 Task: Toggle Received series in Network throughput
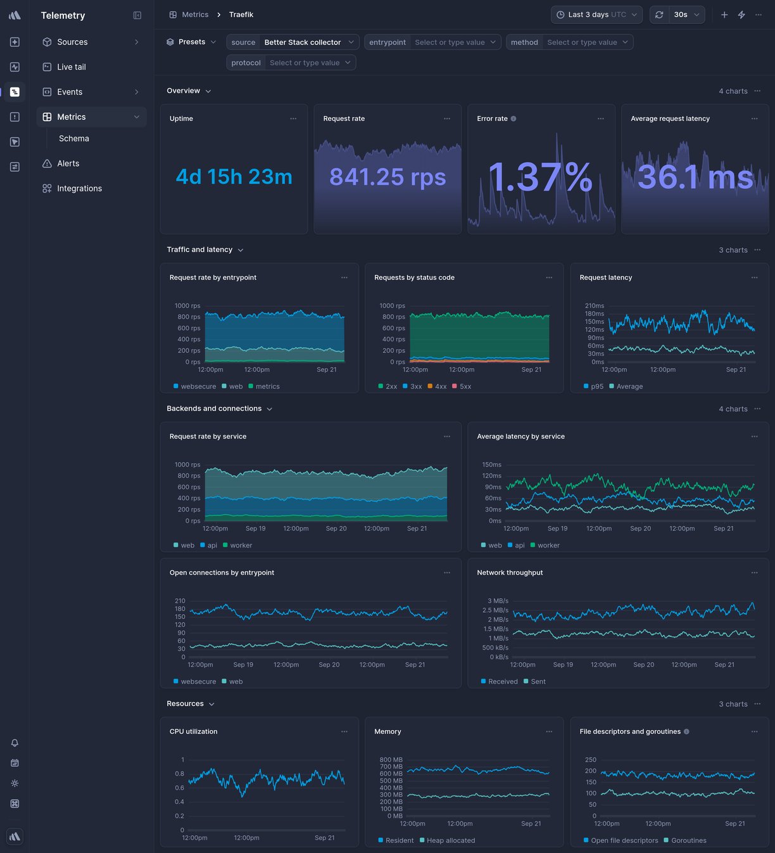coord(500,682)
